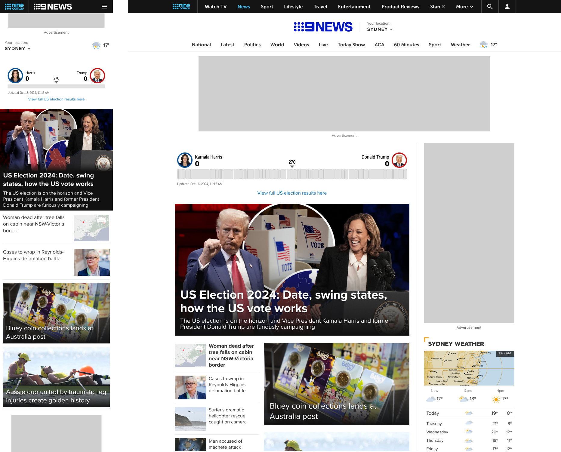Open the US Election 2024 headline in the mobile view
Image resolution: width=561 pixels, height=452 pixels.
click(48, 180)
